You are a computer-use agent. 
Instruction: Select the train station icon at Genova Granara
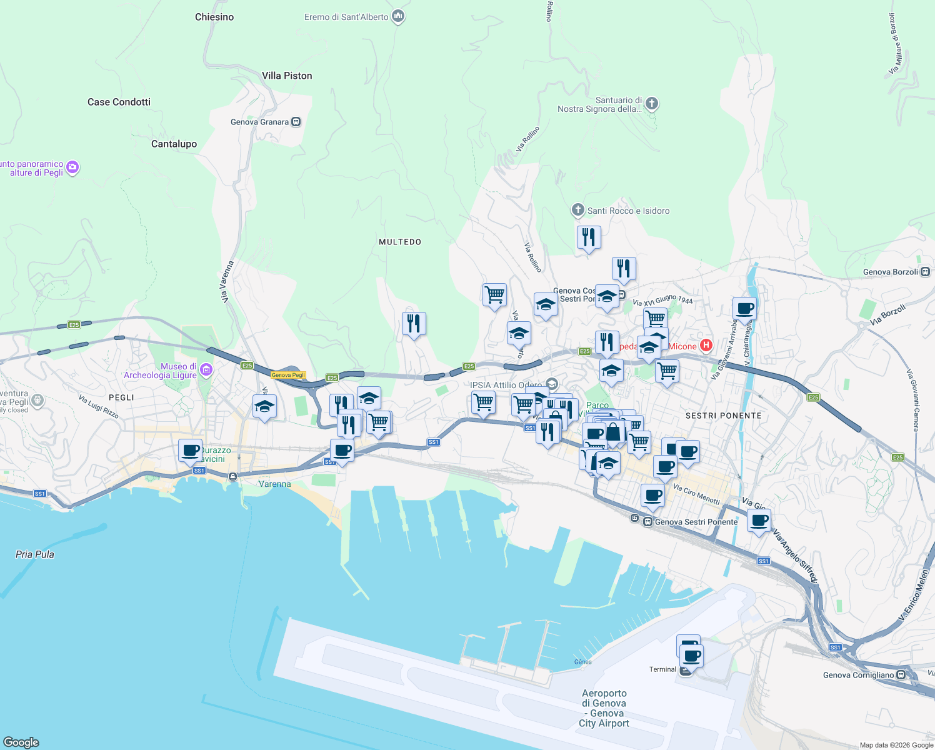[x=296, y=121]
